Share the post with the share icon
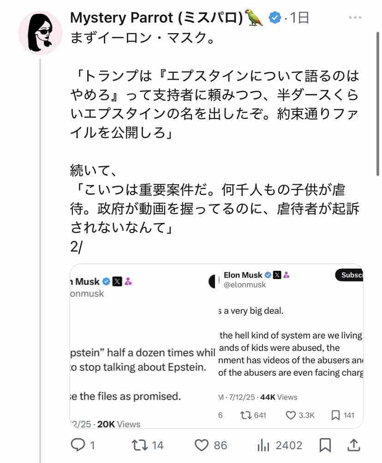Screen dimensions: 382x463 [353, 445]
